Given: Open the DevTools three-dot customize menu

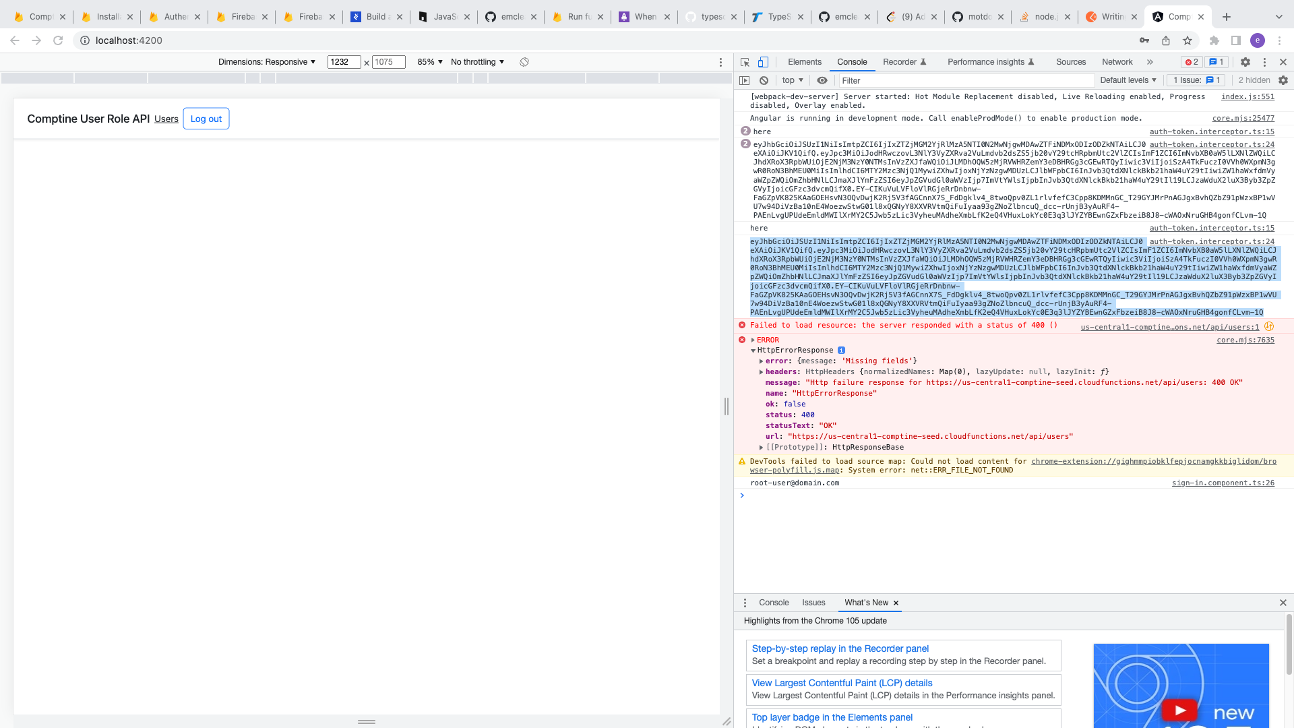Looking at the screenshot, I should click(x=1264, y=62).
